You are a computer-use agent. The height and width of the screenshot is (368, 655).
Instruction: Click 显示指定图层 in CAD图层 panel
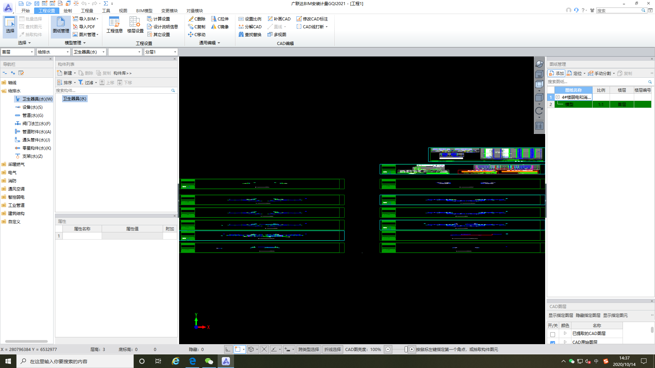coord(561,316)
